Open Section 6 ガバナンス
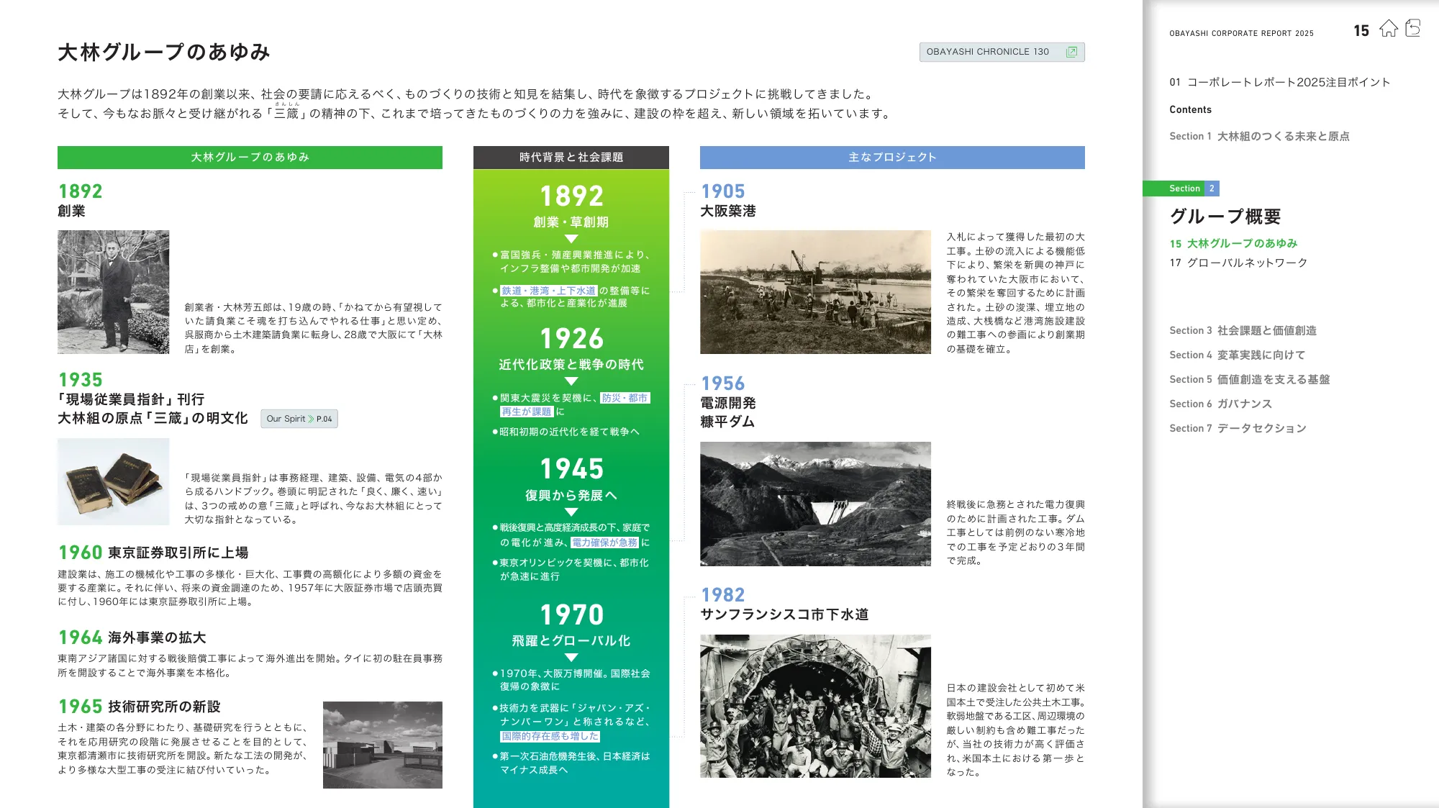1439x808 pixels. click(x=1220, y=404)
